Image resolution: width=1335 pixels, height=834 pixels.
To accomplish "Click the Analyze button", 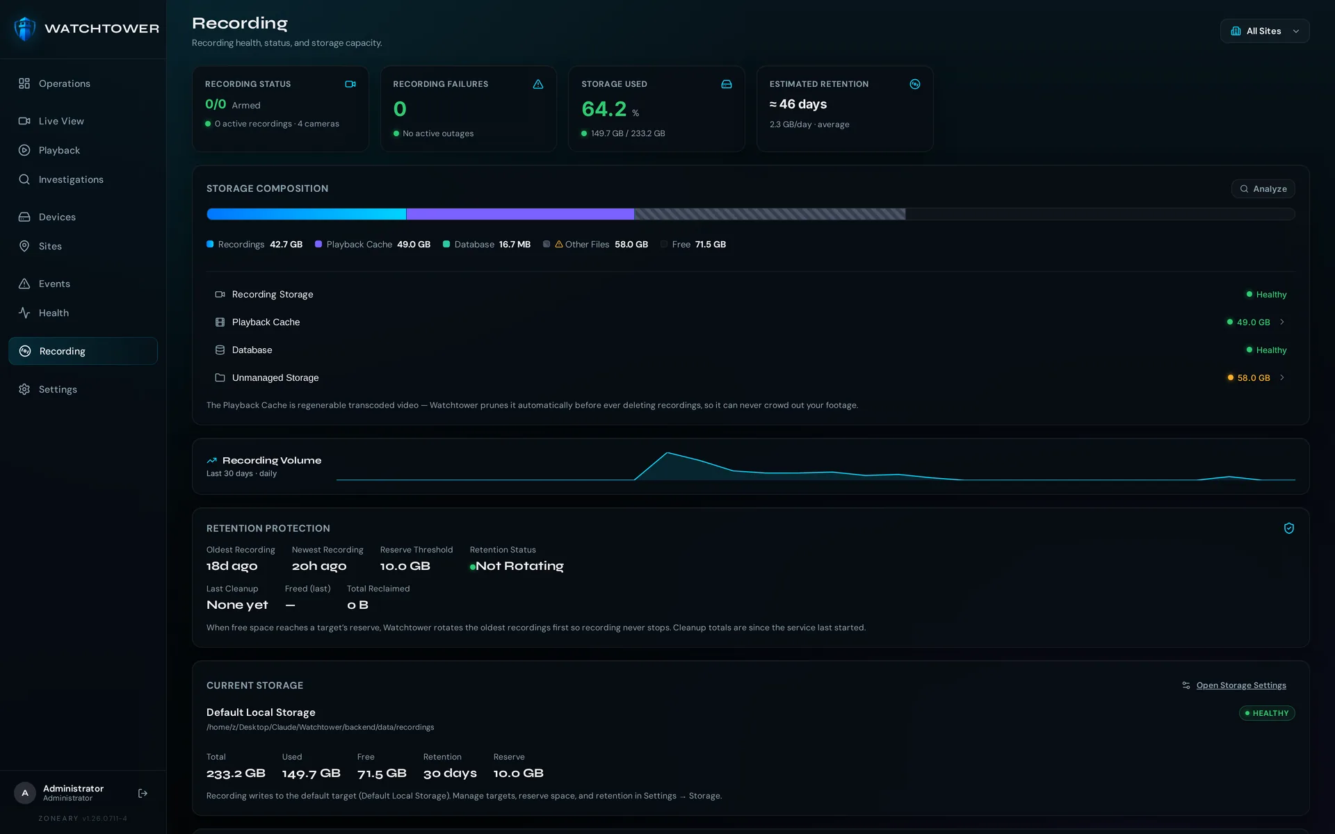I will [x=1263, y=188].
